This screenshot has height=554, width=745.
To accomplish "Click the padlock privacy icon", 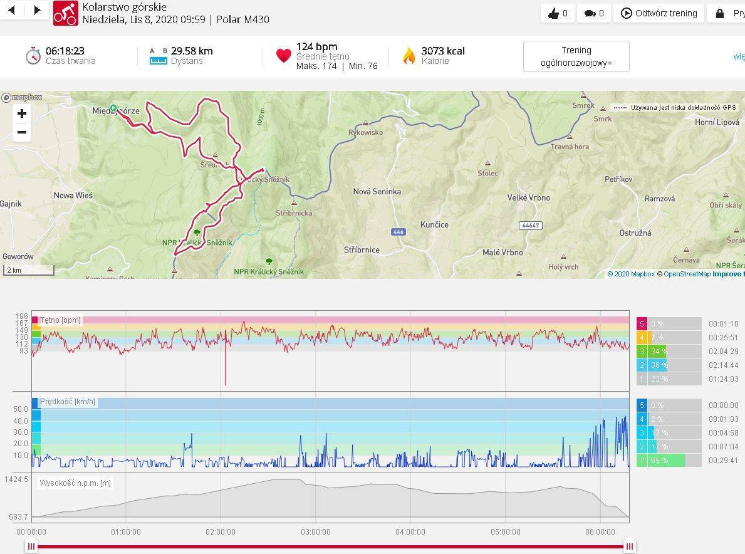I will coord(719,13).
